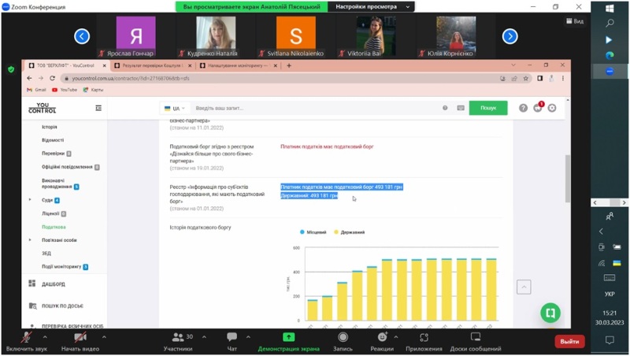Open the green shield encryption info icon
This screenshot has height=356, width=630.
(x=11, y=69)
